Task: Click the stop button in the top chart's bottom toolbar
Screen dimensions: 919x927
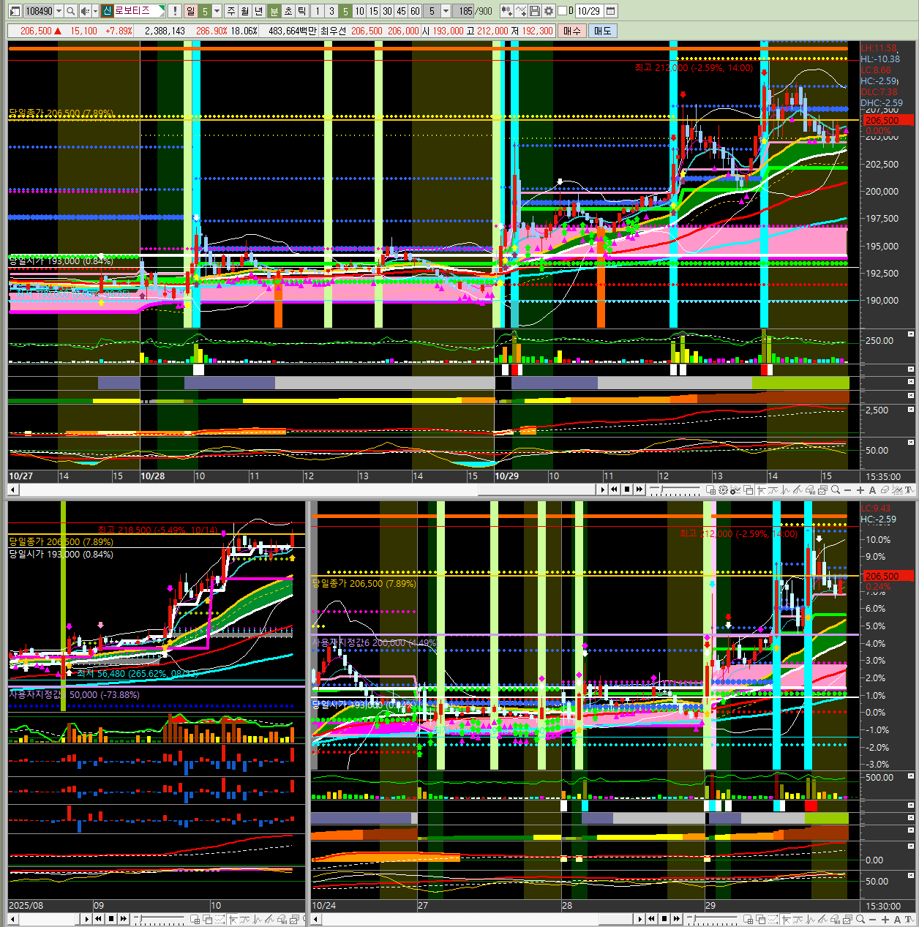Action: [627, 489]
